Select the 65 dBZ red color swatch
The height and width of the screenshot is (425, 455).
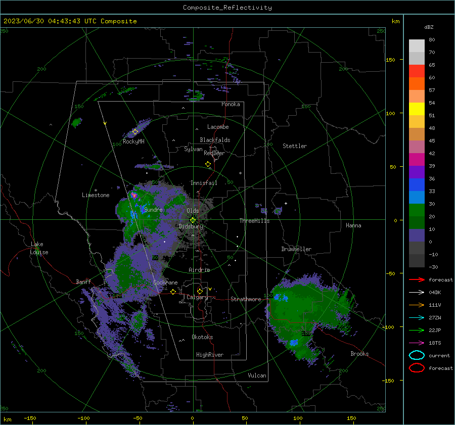point(417,71)
